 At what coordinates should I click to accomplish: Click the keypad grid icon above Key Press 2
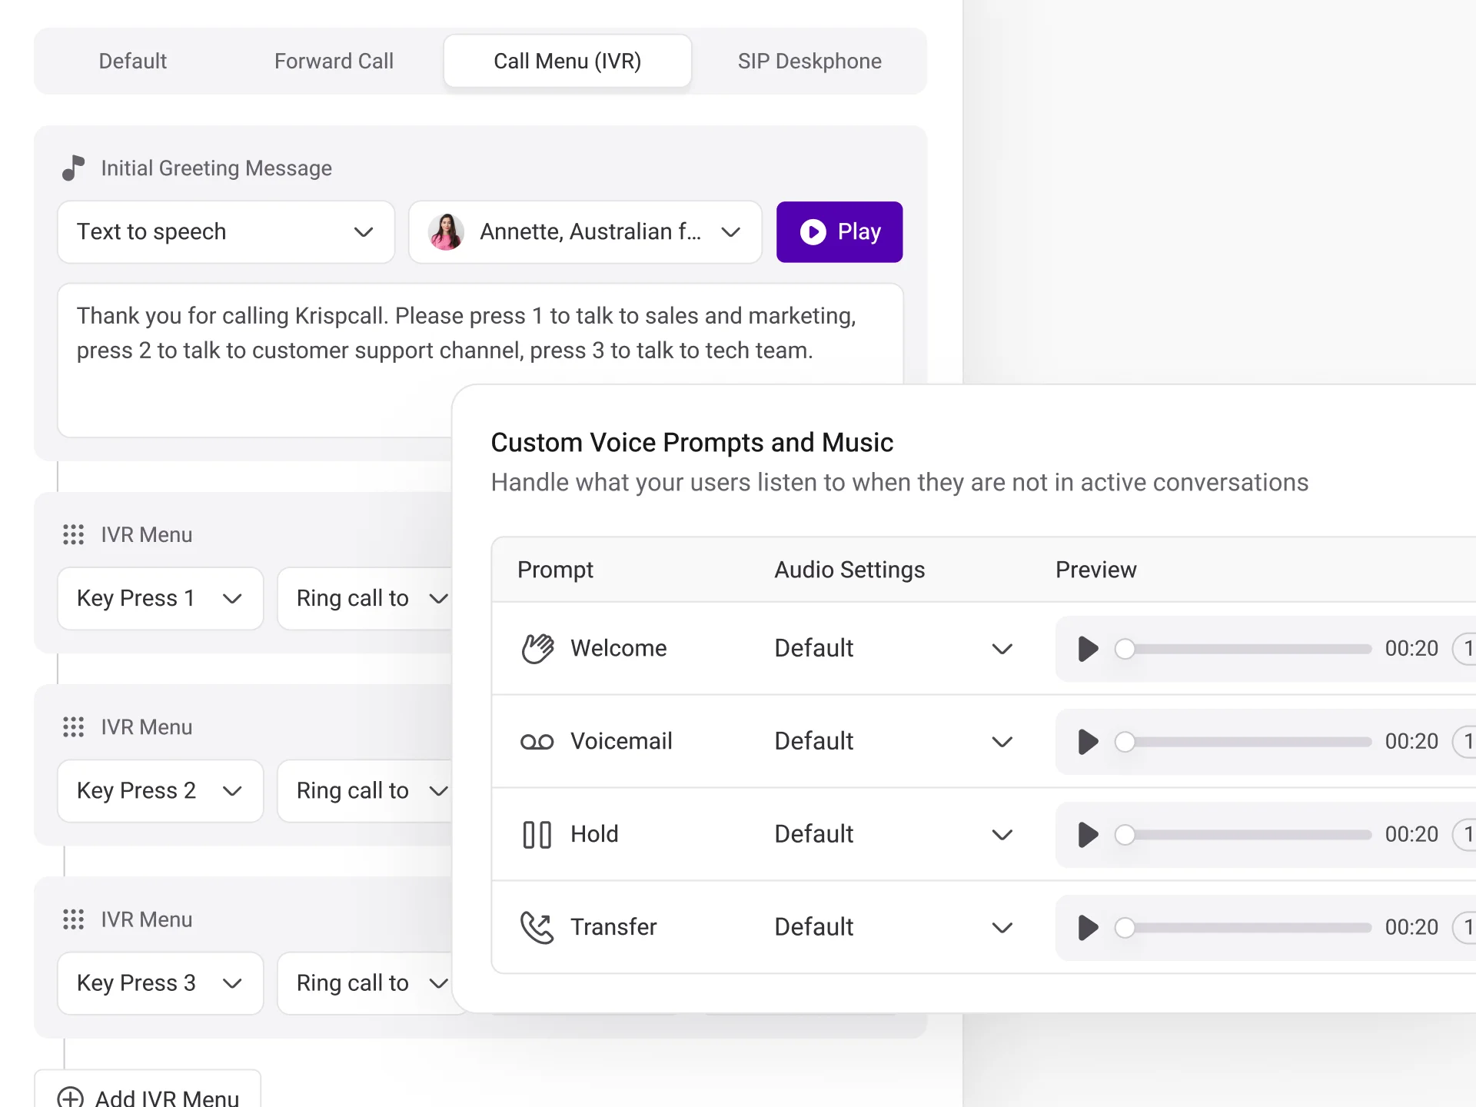[73, 726]
